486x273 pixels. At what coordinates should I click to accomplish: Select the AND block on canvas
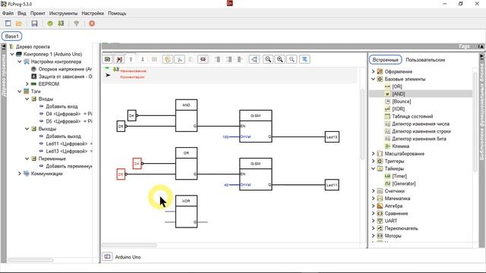tap(186, 115)
